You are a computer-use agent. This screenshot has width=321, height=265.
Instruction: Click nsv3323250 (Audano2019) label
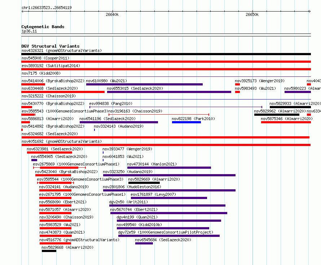click(x=128, y=172)
